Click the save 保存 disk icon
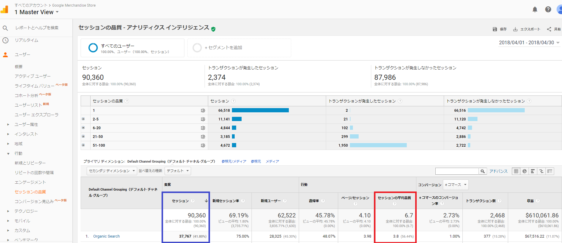Image resolution: width=562 pixels, height=243 pixels. (x=495, y=29)
